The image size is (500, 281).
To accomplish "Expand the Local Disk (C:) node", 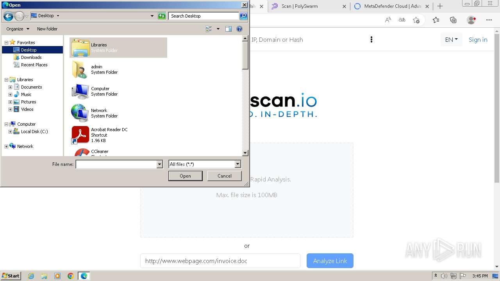I will pyautogui.click(x=10, y=132).
